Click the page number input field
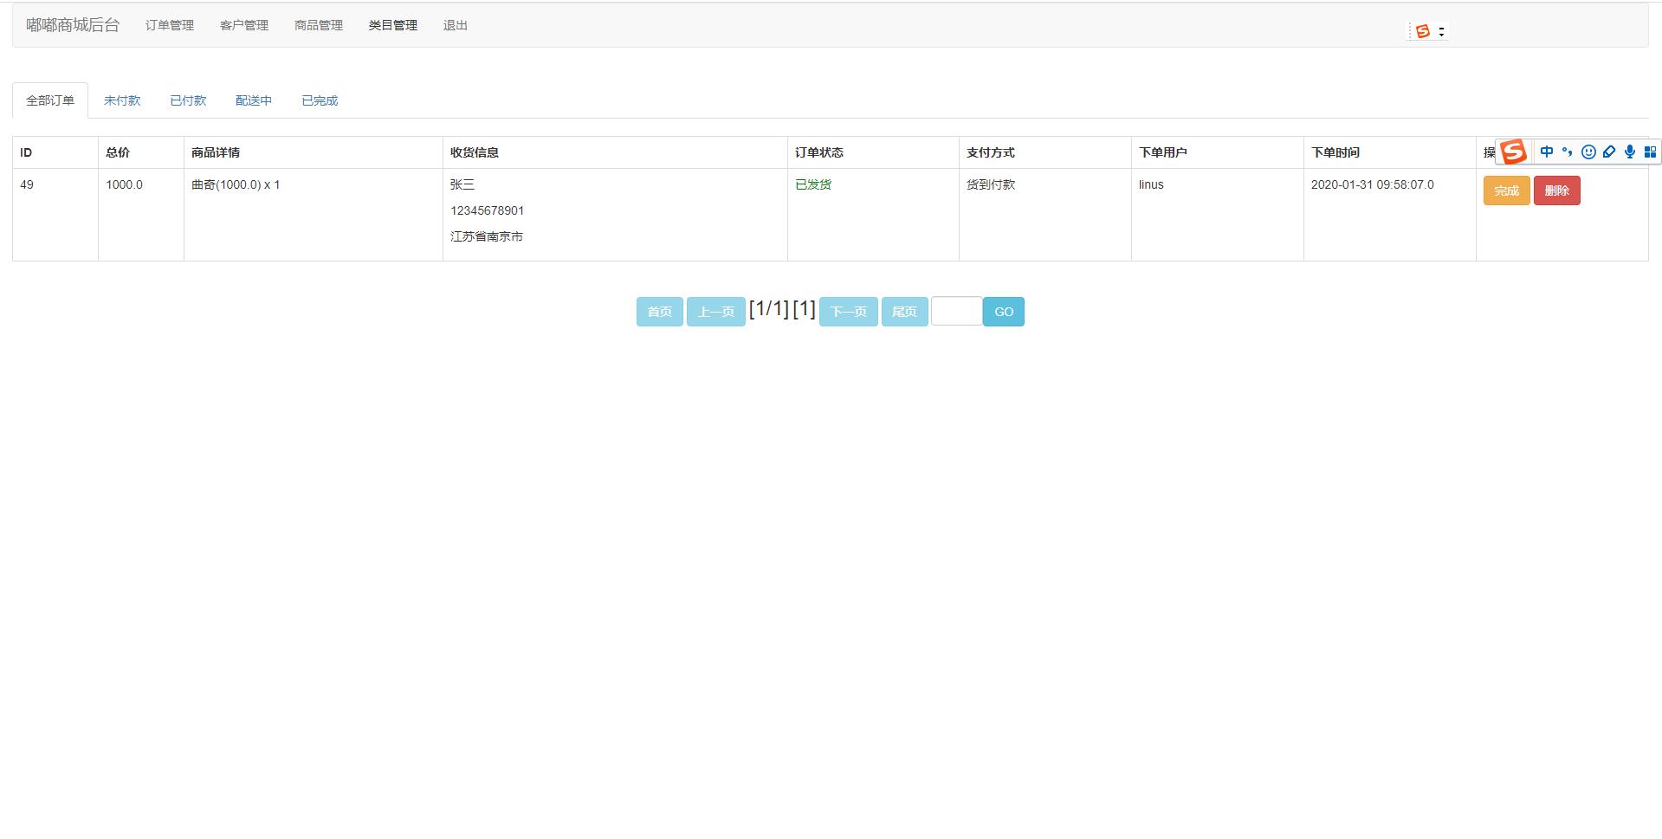Viewport: 1662px width, 839px height. tap(956, 312)
